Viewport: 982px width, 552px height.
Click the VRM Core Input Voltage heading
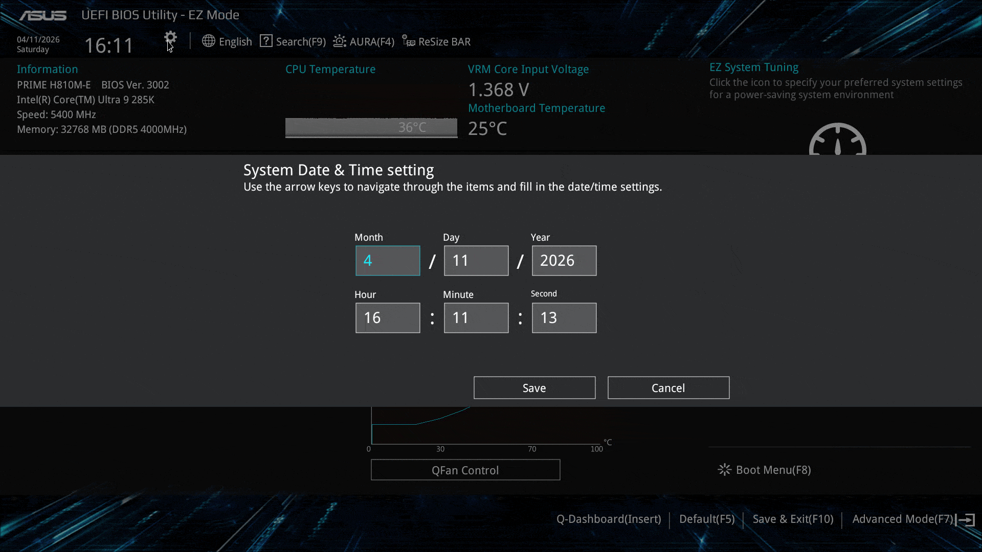[x=528, y=70]
